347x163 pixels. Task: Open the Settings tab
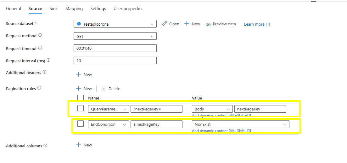pyautogui.click(x=98, y=8)
